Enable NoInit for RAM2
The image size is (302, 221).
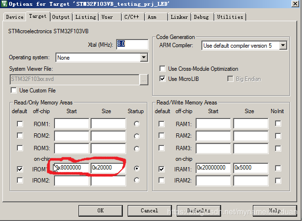278,136
